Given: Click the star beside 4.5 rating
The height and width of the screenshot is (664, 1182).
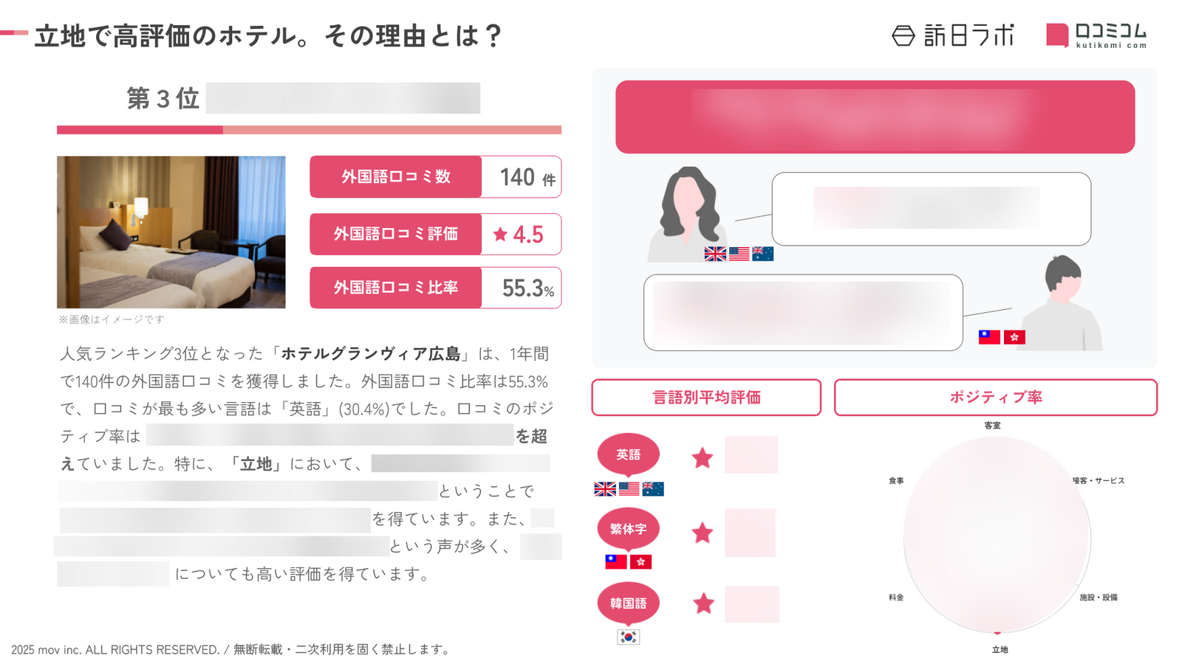Looking at the screenshot, I should (x=500, y=235).
